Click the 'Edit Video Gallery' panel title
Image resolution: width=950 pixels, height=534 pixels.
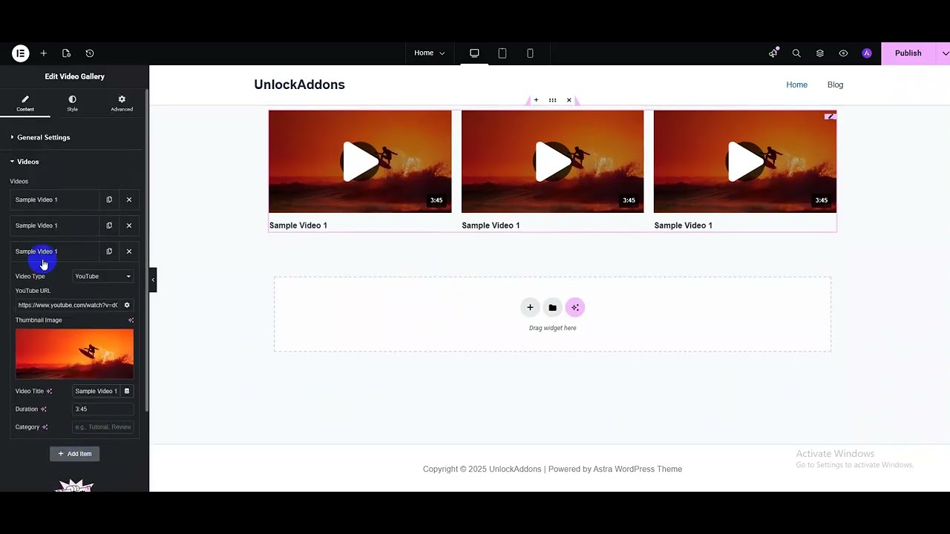pos(74,76)
